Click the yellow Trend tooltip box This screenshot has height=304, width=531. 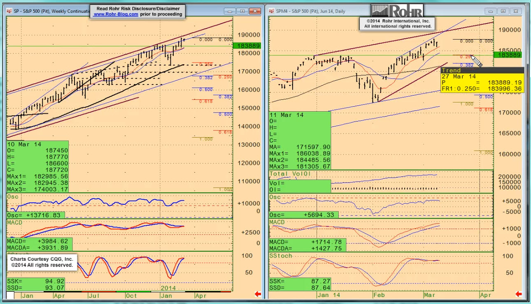pos(482,80)
